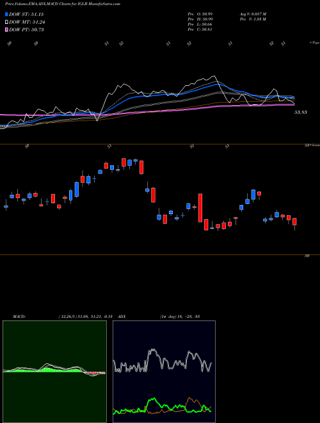Click the Pre O: 50.99 value

(200, 14)
